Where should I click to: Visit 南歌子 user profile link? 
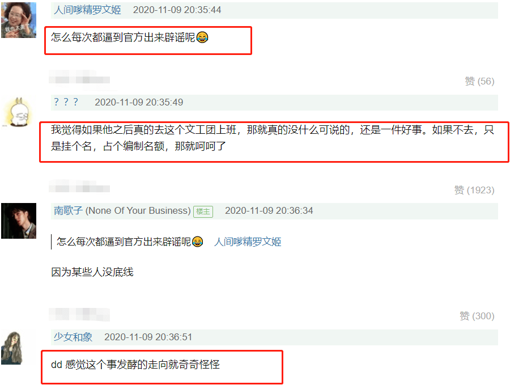click(68, 210)
